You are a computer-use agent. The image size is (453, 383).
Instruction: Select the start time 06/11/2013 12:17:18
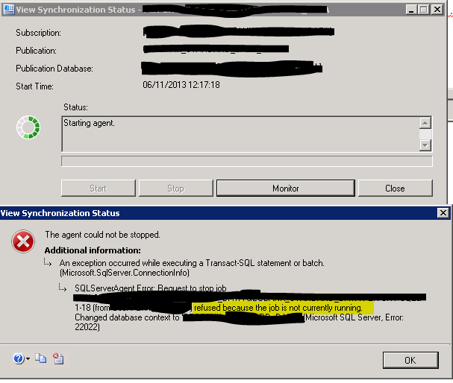coord(181,85)
